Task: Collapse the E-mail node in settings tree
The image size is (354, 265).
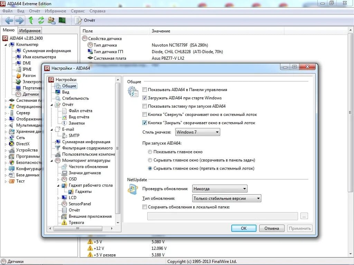Action: [52, 130]
